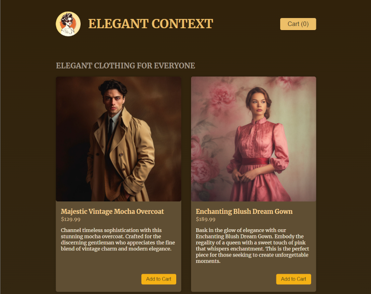
Task: Click the black tie in overcoat photo
Action: coord(110,129)
